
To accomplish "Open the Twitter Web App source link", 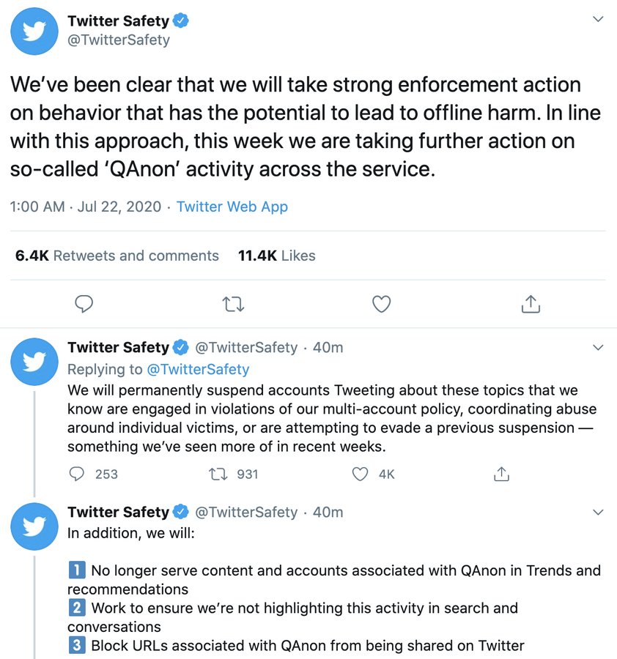I will (232, 206).
